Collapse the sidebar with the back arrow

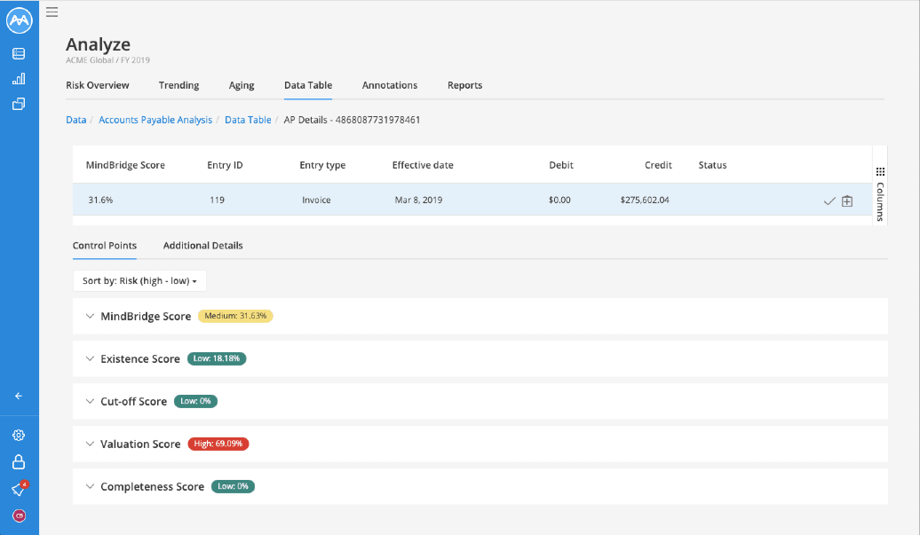(19, 396)
